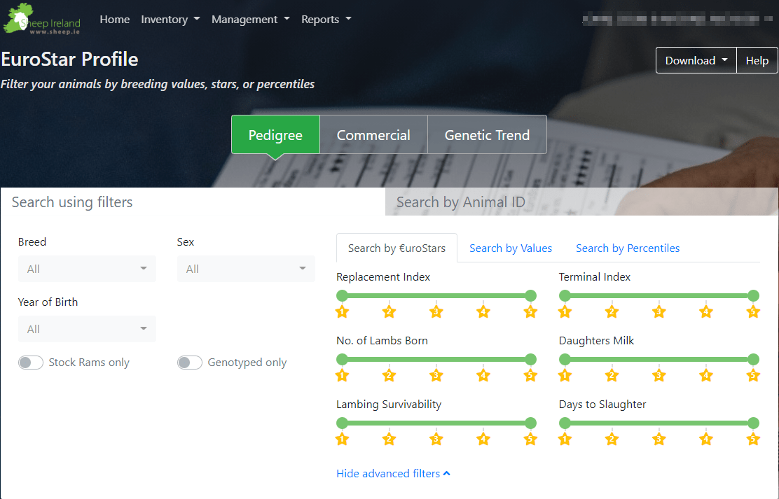Viewport: 779px width, 499px height.
Task: Click the fourth star under Days to Slaughter
Action: tap(705, 439)
